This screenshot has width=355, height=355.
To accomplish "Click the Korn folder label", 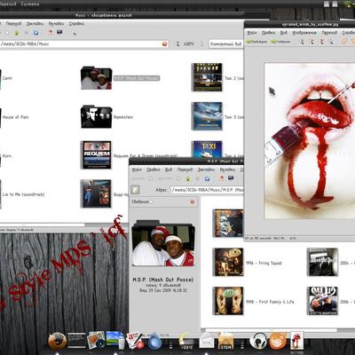I will [7, 155].
